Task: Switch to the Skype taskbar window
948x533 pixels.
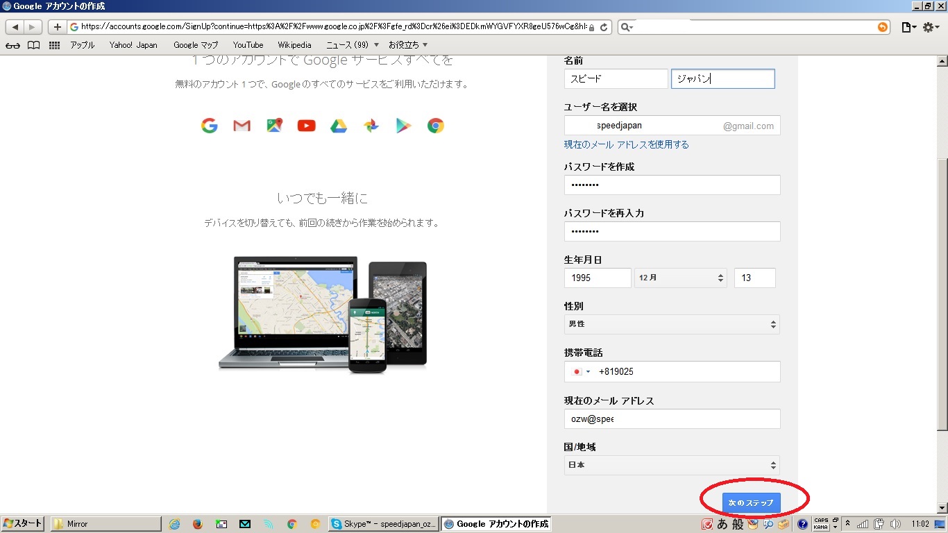Action: tap(384, 524)
